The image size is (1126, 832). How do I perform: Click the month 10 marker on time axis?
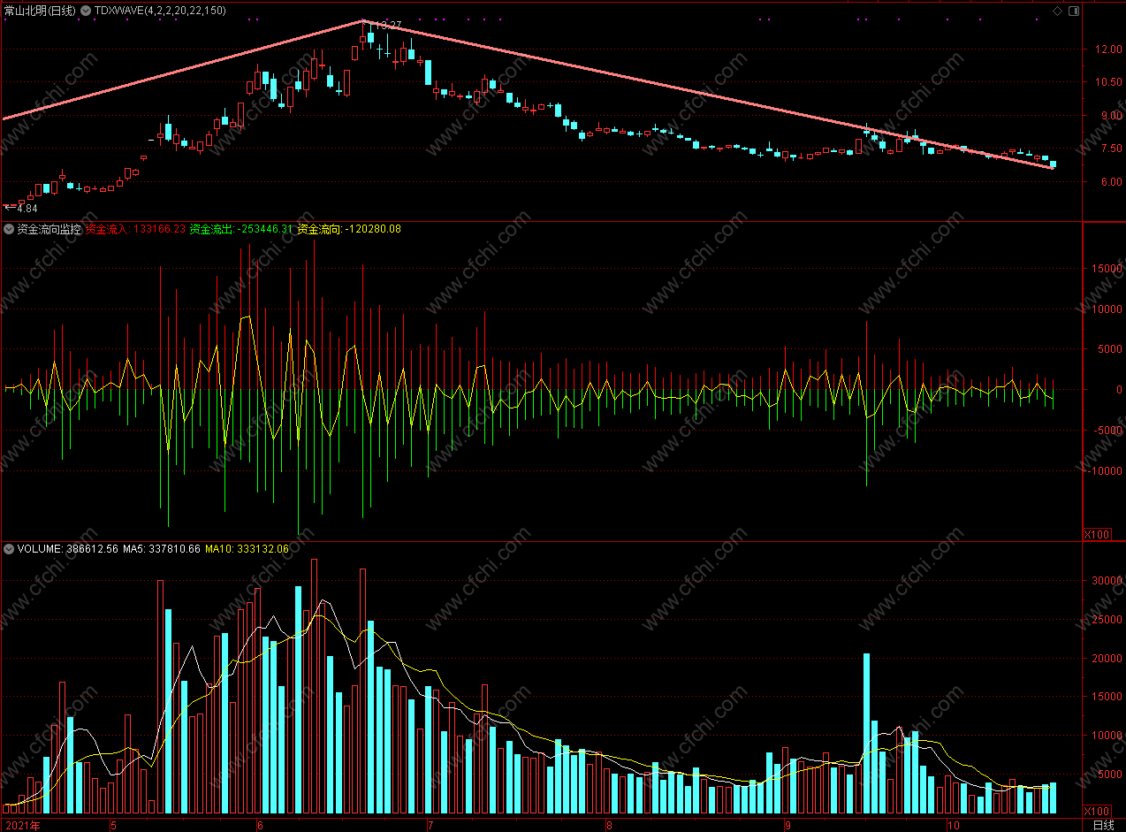click(x=954, y=826)
